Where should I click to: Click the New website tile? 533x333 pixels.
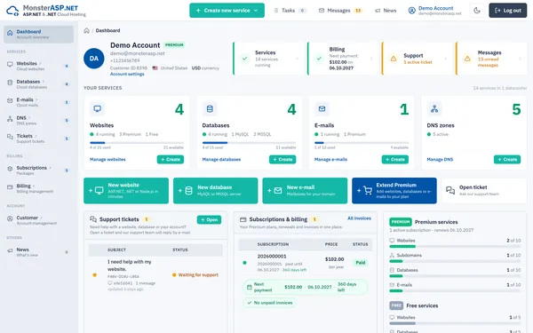pyautogui.click(x=126, y=191)
